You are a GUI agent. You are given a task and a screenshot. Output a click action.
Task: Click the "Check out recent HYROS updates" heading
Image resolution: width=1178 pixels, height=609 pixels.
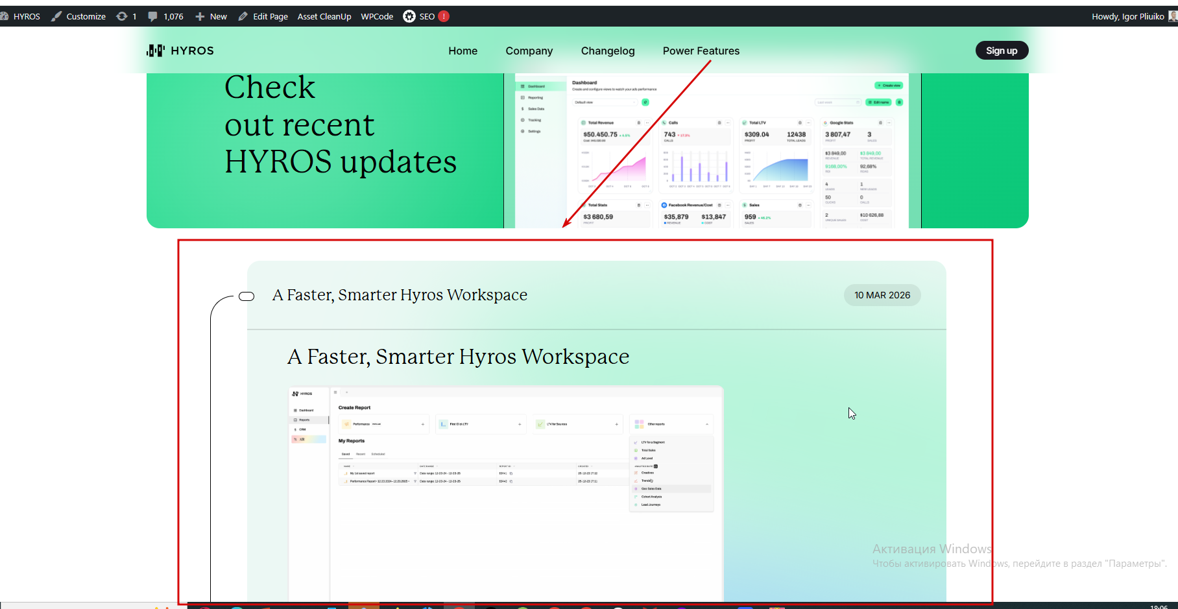[341, 125]
